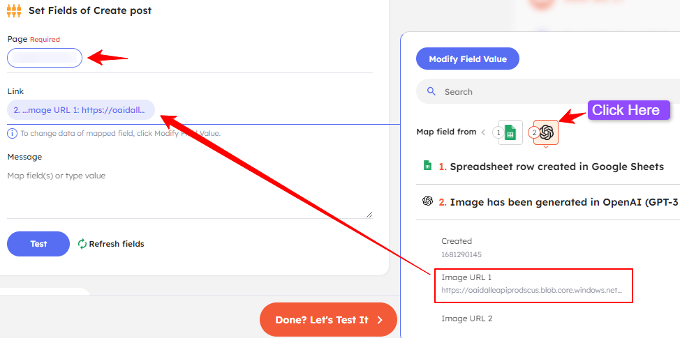Click the Refresh fields circular arrows icon
Screen dimensions: 680x338
82,244
